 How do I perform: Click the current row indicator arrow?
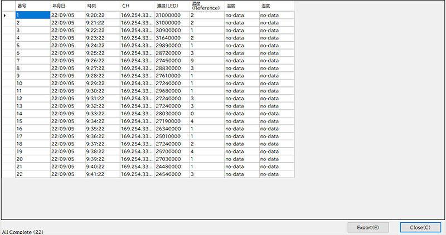[6, 16]
